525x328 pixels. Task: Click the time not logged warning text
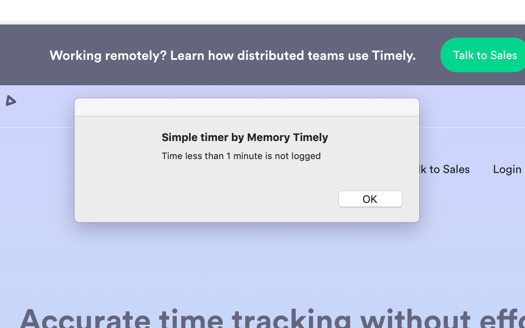coord(241,156)
